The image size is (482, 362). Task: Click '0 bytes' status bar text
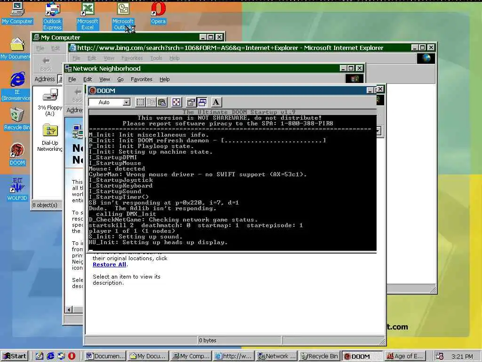(208, 340)
